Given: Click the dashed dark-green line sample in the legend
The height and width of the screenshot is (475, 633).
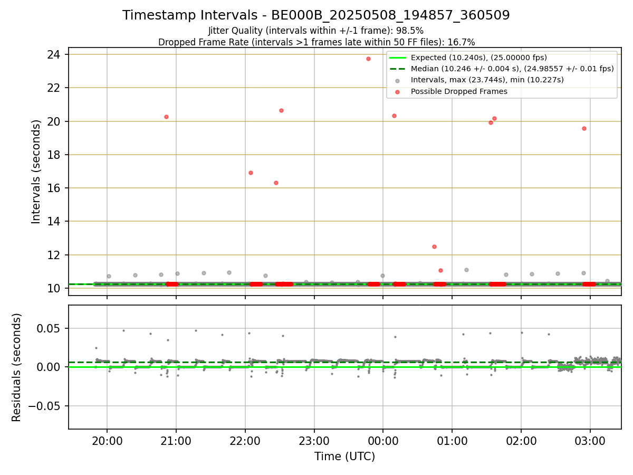Looking at the screenshot, I should pos(398,69).
